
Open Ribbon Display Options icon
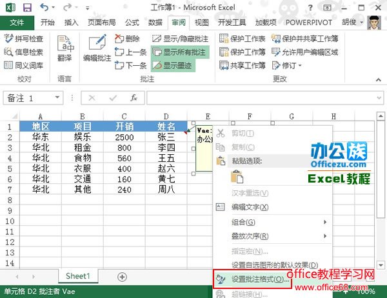click(x=327, y=8)
